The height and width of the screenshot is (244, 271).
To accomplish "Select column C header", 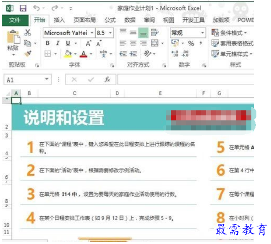I will (74, 93).
